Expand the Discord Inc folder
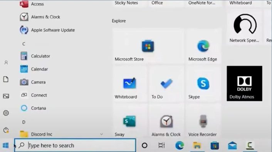The image size is (272, 152). tap(101, 134)
